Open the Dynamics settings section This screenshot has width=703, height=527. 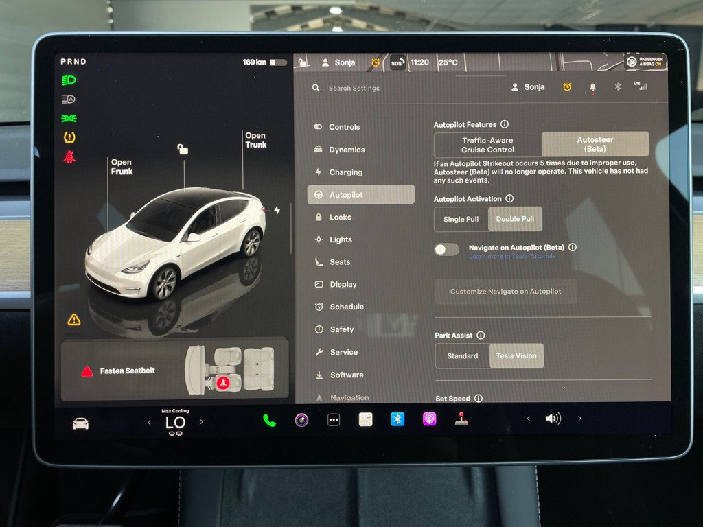tap(360, 150)
